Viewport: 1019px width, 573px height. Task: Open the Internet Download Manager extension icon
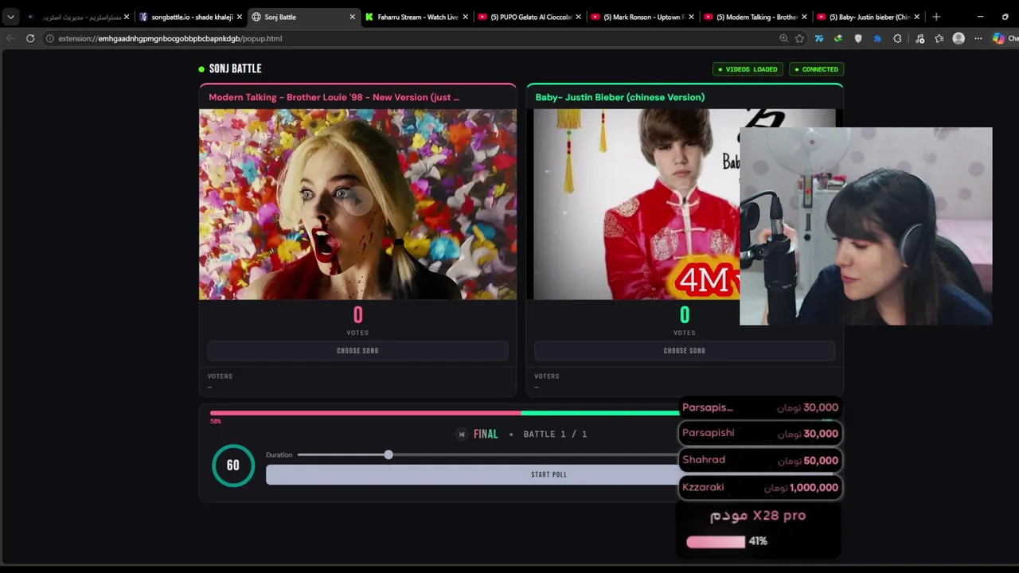coord(838,38)
